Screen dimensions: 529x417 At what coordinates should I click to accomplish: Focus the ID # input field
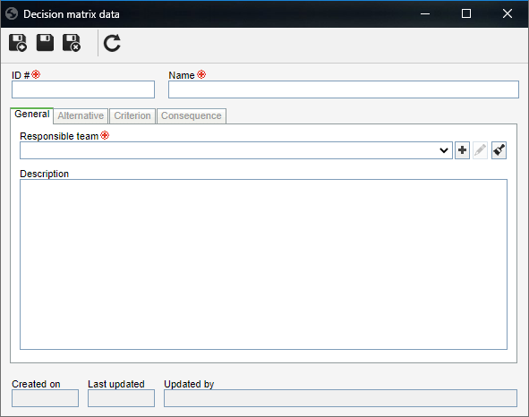tap(83, 89)
